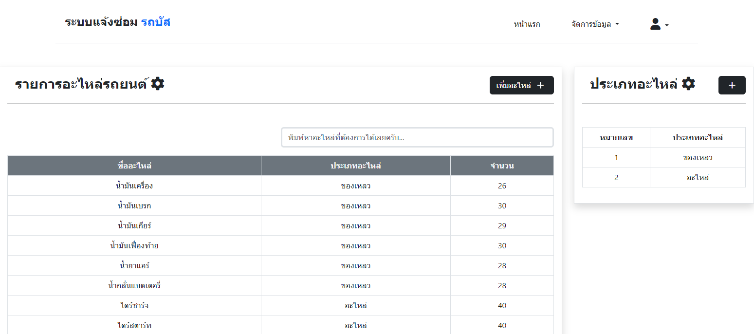Click the ระบบแจ้งซ่อม รถบัส brand logo
Viewport: 754px width, 334px height.
[117, 22]
